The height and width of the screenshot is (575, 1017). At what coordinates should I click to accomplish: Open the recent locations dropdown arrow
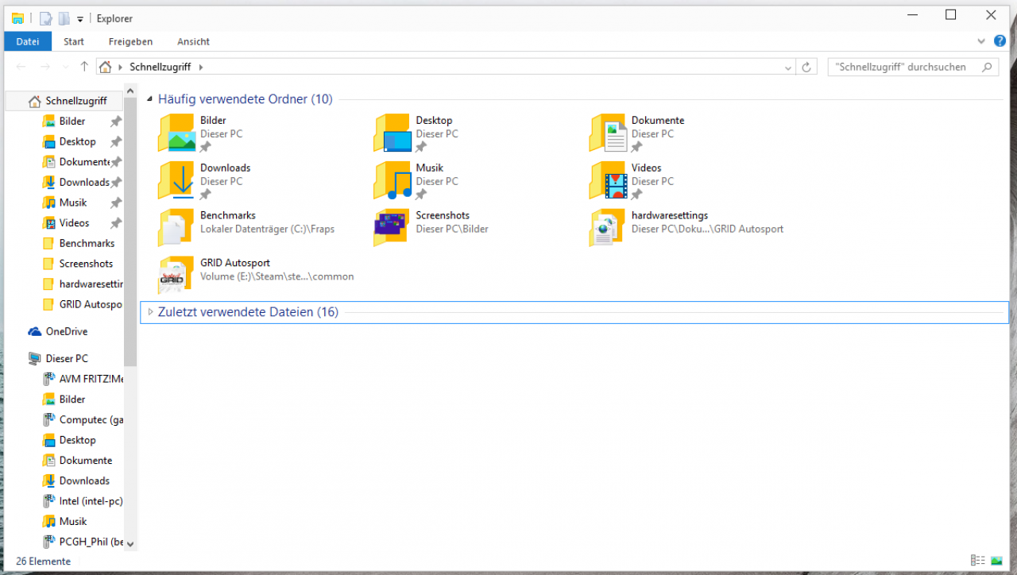[64, 68]
